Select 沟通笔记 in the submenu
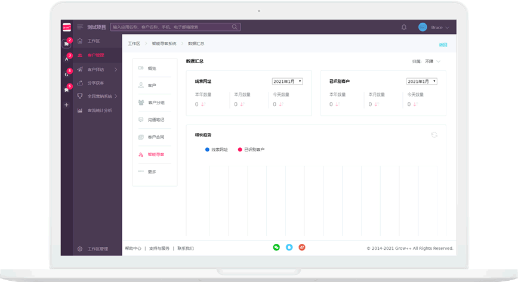518x282 pixels. click(x=156, y=120)
